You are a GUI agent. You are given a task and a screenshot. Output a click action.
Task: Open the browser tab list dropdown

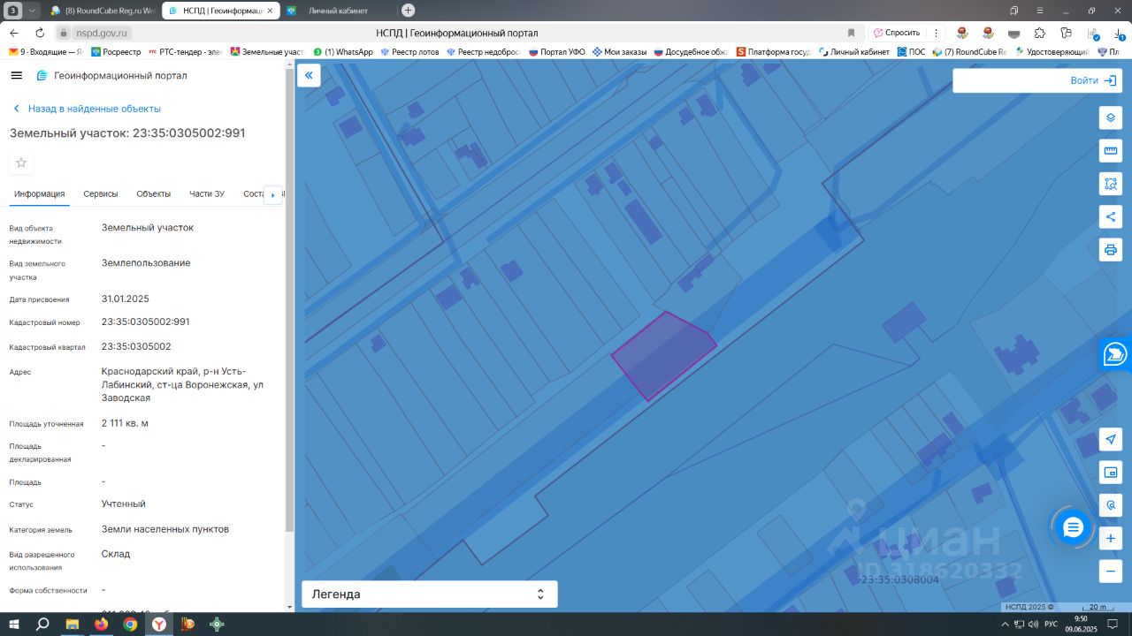[x=32, y=10]
